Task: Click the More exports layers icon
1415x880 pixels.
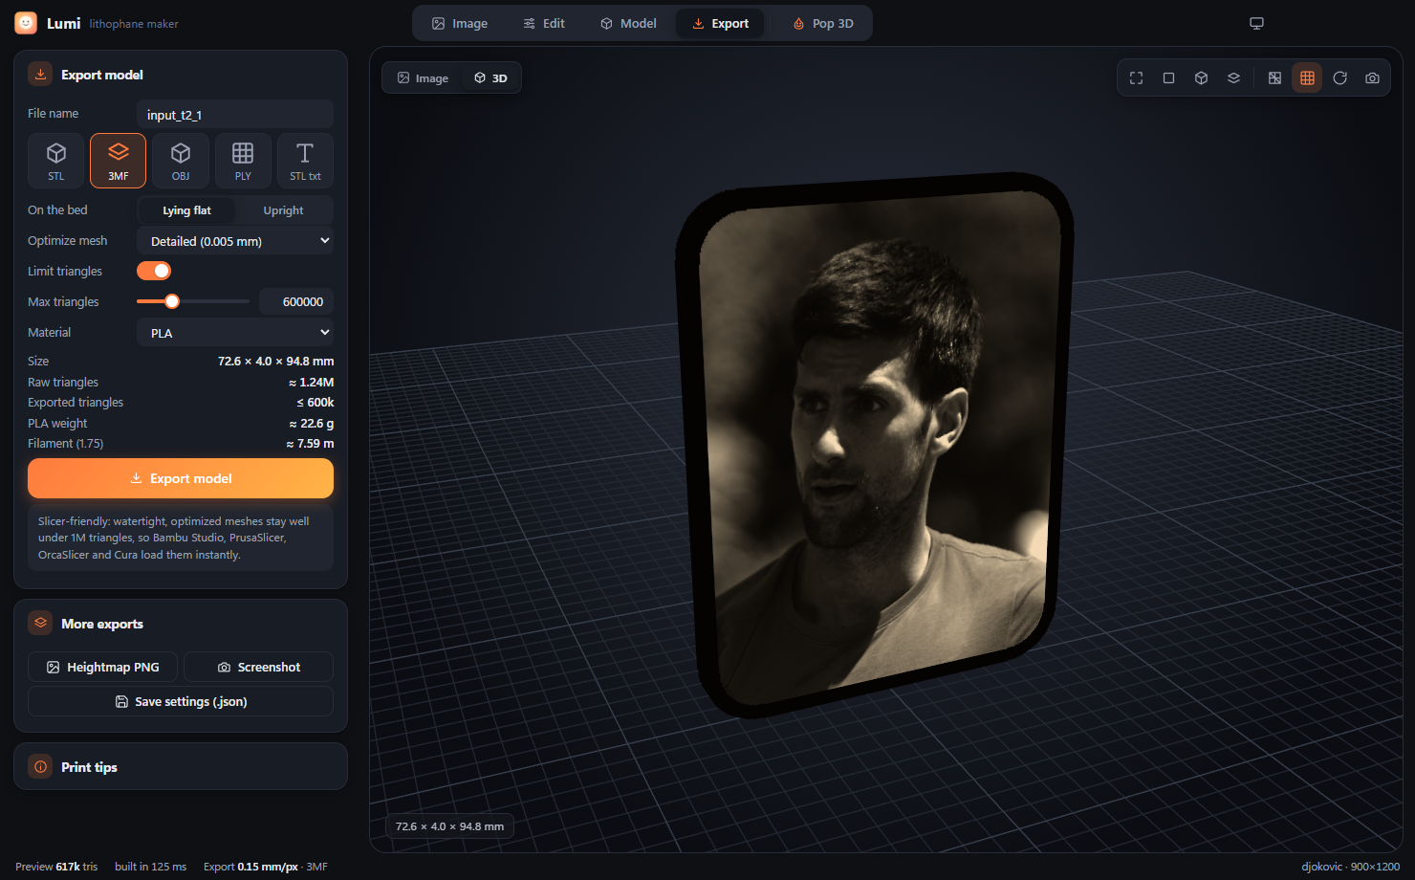Action: click(40, 623)
